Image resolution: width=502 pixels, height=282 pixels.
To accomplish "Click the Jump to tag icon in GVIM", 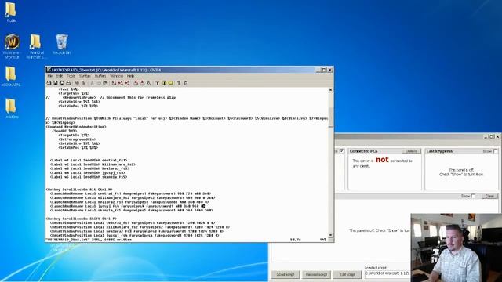I will (171, 83).
